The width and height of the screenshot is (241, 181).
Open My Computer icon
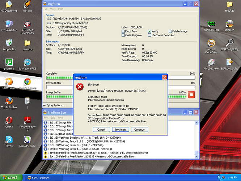pyautogui.click(x=9, y=26)
